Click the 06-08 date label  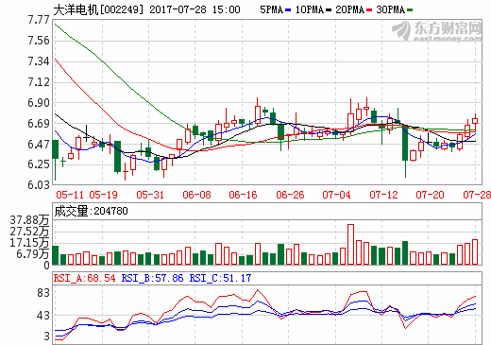click(x=196, y=195)
